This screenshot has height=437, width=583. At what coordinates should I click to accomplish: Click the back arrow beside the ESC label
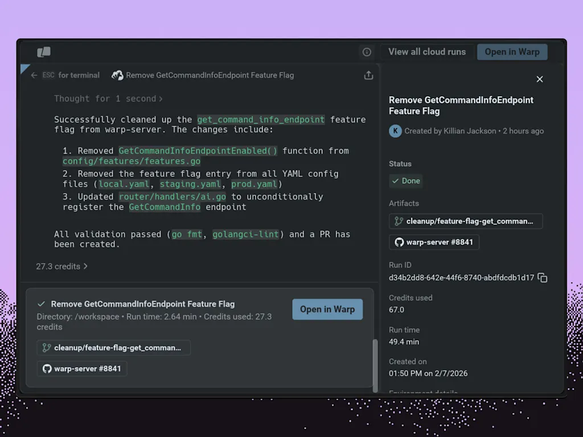point(33,75)
